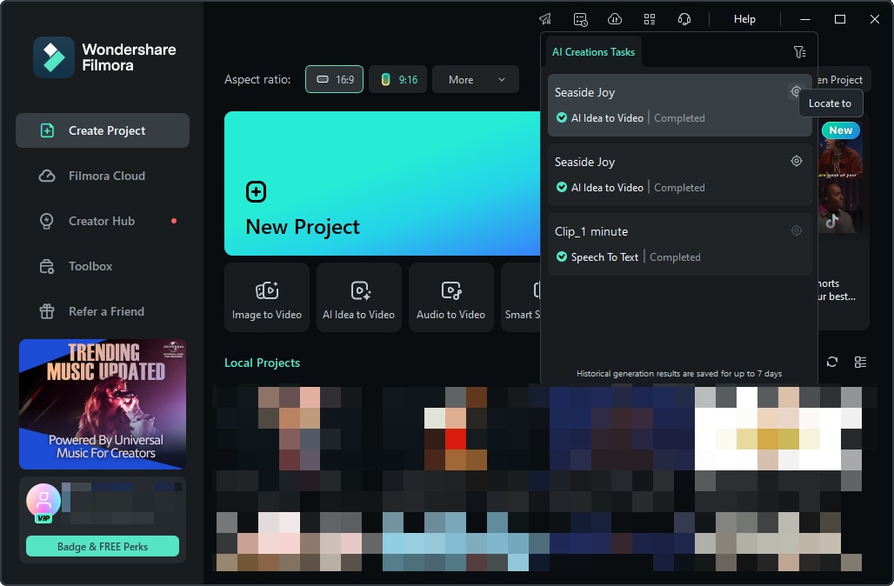Click the Trending Music Updated banner
This screenshot has width=894, height=586.
pyautogui.click(x=103, y=404)
